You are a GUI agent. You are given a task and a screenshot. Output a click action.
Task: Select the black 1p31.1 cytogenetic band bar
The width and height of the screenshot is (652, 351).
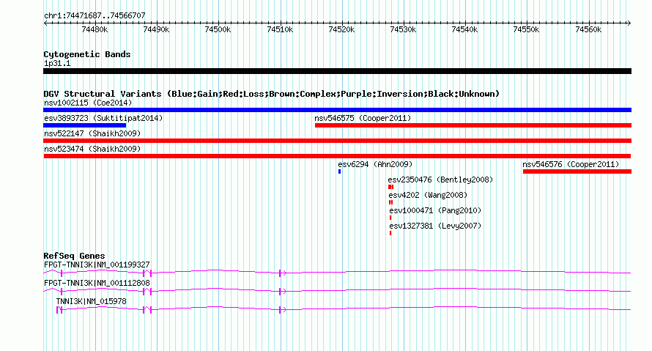(x=337, y=71)
